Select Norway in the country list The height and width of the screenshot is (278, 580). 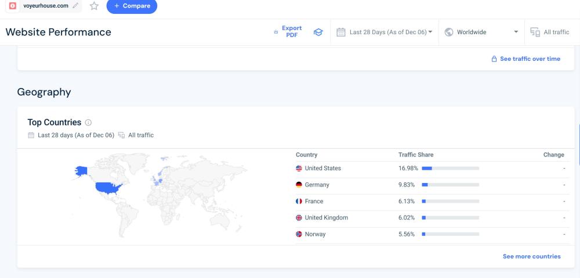click(315, 235)
